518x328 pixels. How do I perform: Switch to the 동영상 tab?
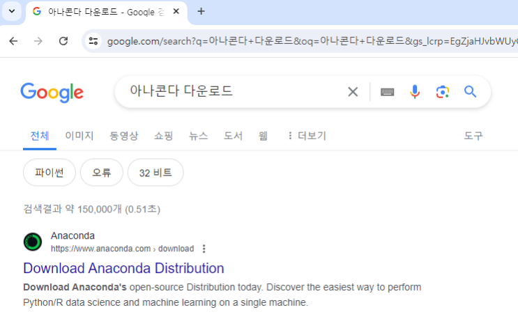click(124, 136)
